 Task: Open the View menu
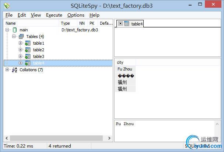pos(36,15)
